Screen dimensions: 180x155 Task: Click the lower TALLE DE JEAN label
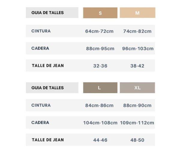click(48, 140)
